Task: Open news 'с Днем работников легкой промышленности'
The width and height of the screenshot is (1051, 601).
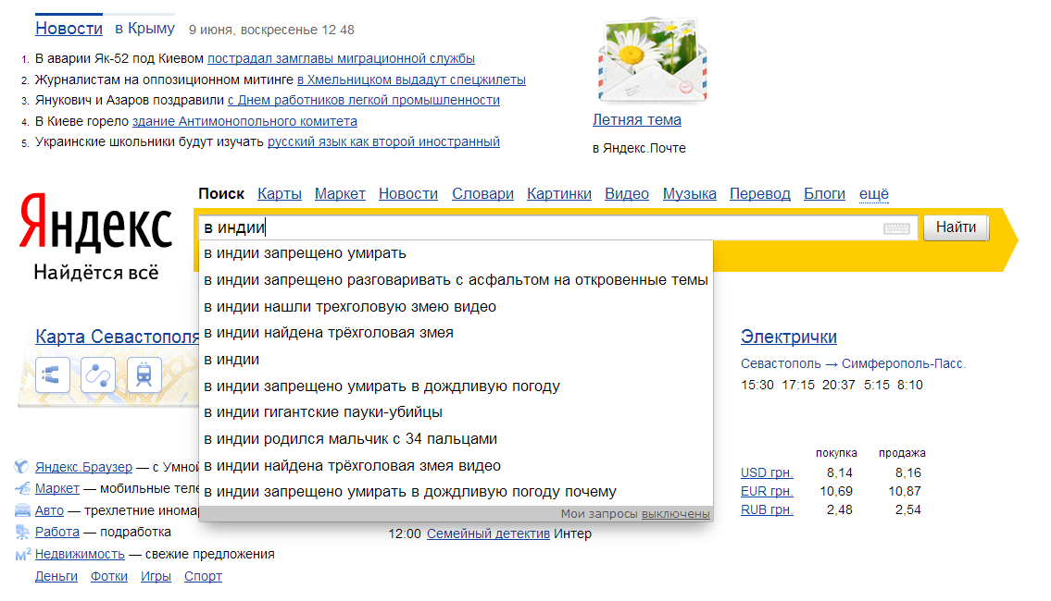Action: point(364,101)
